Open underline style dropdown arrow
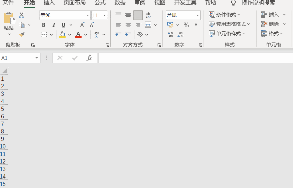 (71, 25)
